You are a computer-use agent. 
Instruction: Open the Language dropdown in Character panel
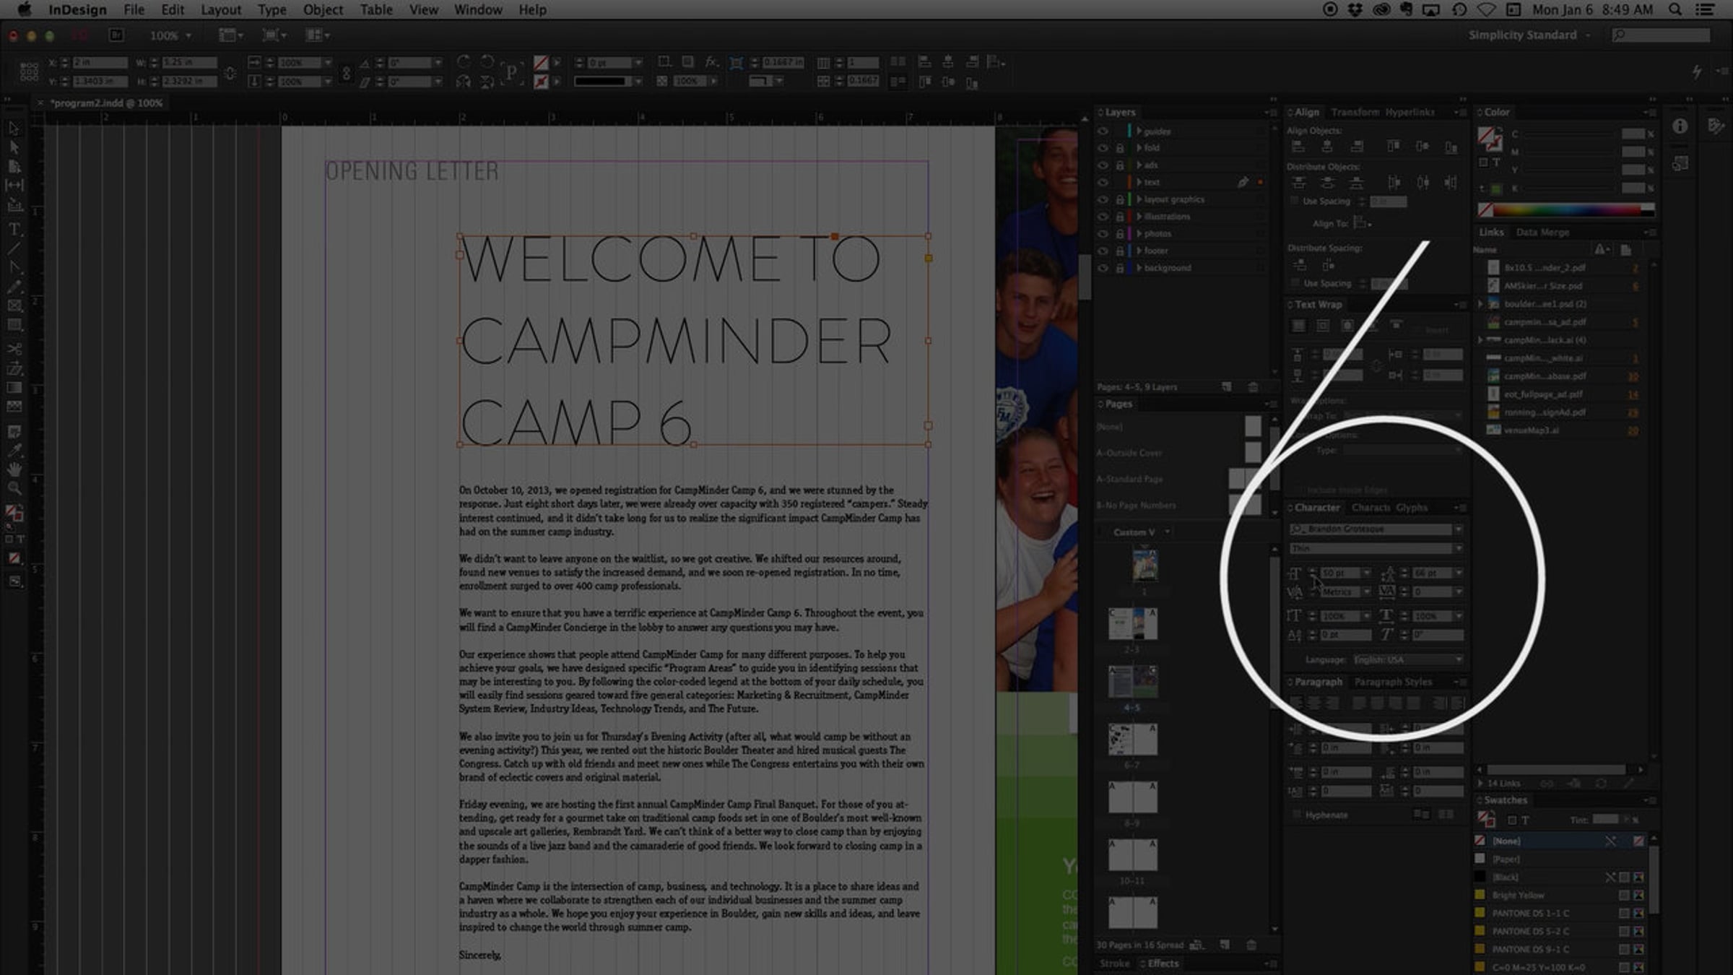point(1458,659)
